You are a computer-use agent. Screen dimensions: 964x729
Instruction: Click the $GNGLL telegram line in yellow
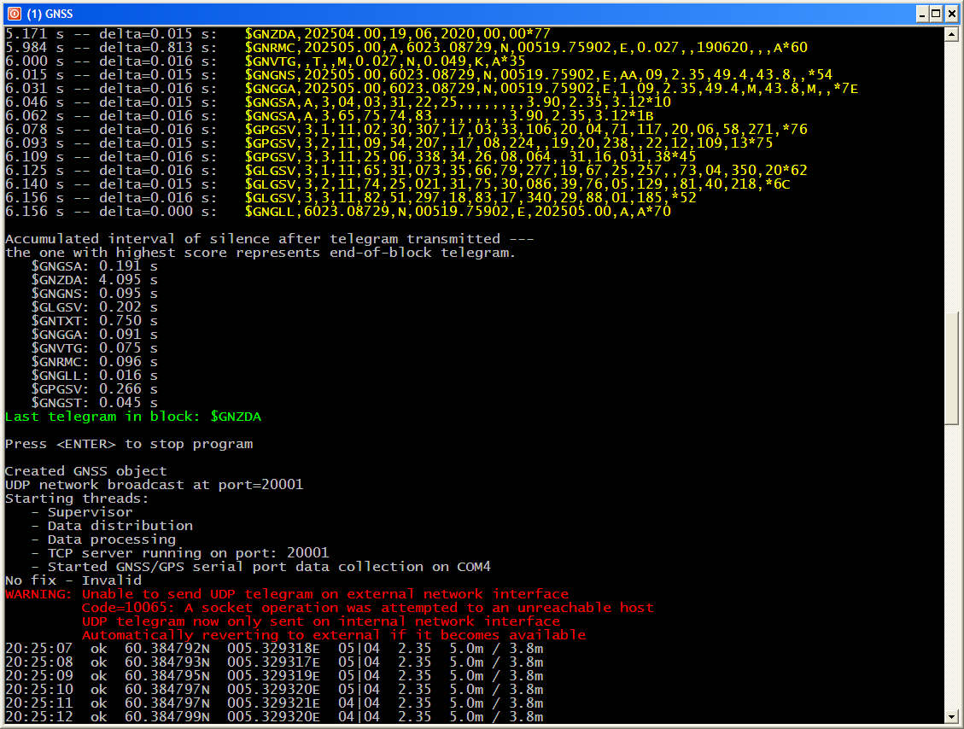pyautogui.click(x=457, y=212)
